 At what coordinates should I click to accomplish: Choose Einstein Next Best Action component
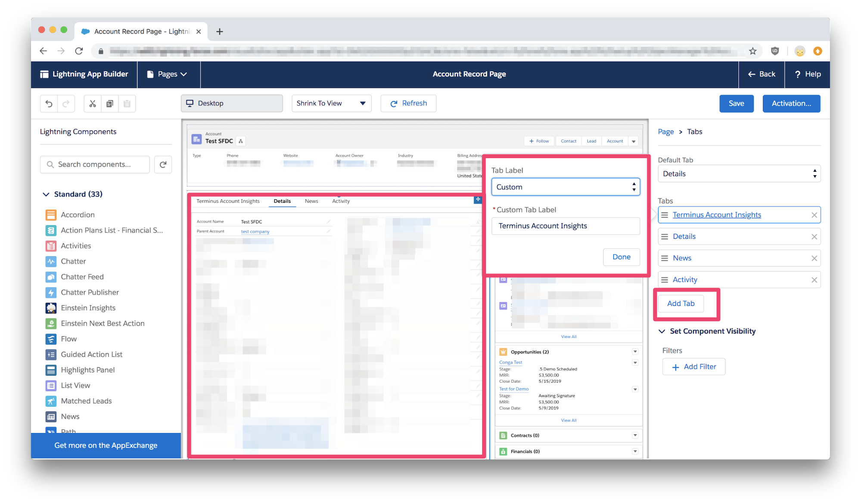tap(95, 323)
